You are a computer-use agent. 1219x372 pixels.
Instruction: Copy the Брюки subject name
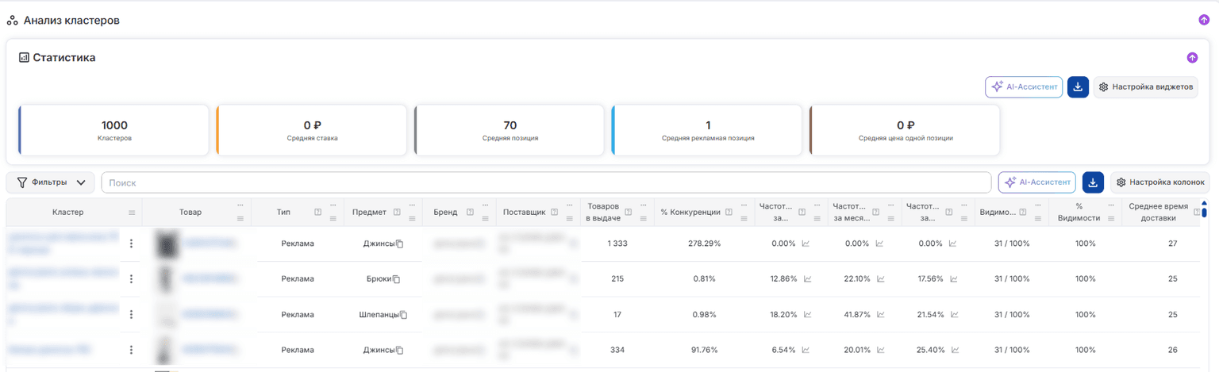click(395, 279)
